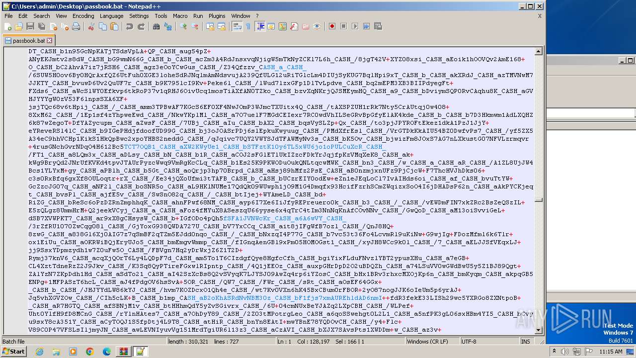The image size is (636, 358).
Task: Click the Print toolbar icon
Action: coord(76,26)
